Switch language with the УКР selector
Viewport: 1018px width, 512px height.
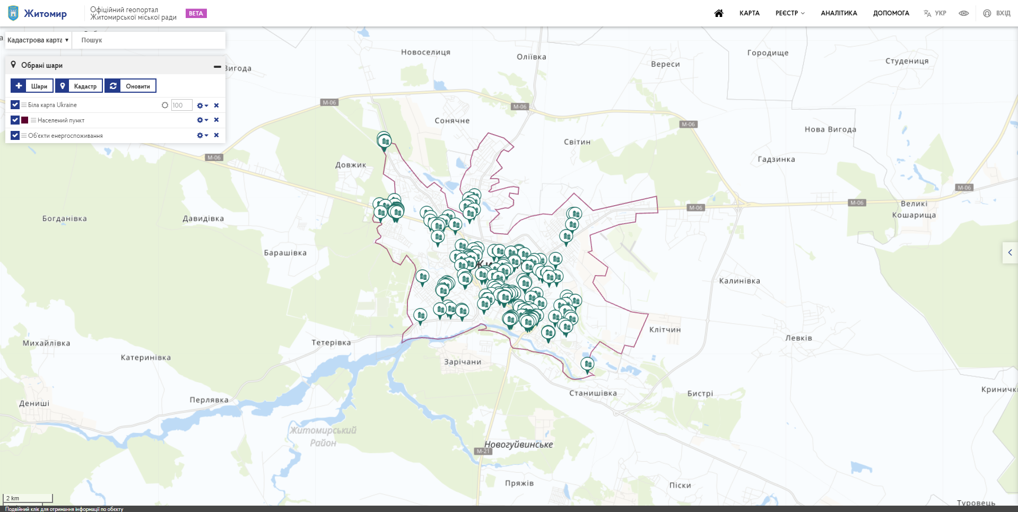[935, 13]
